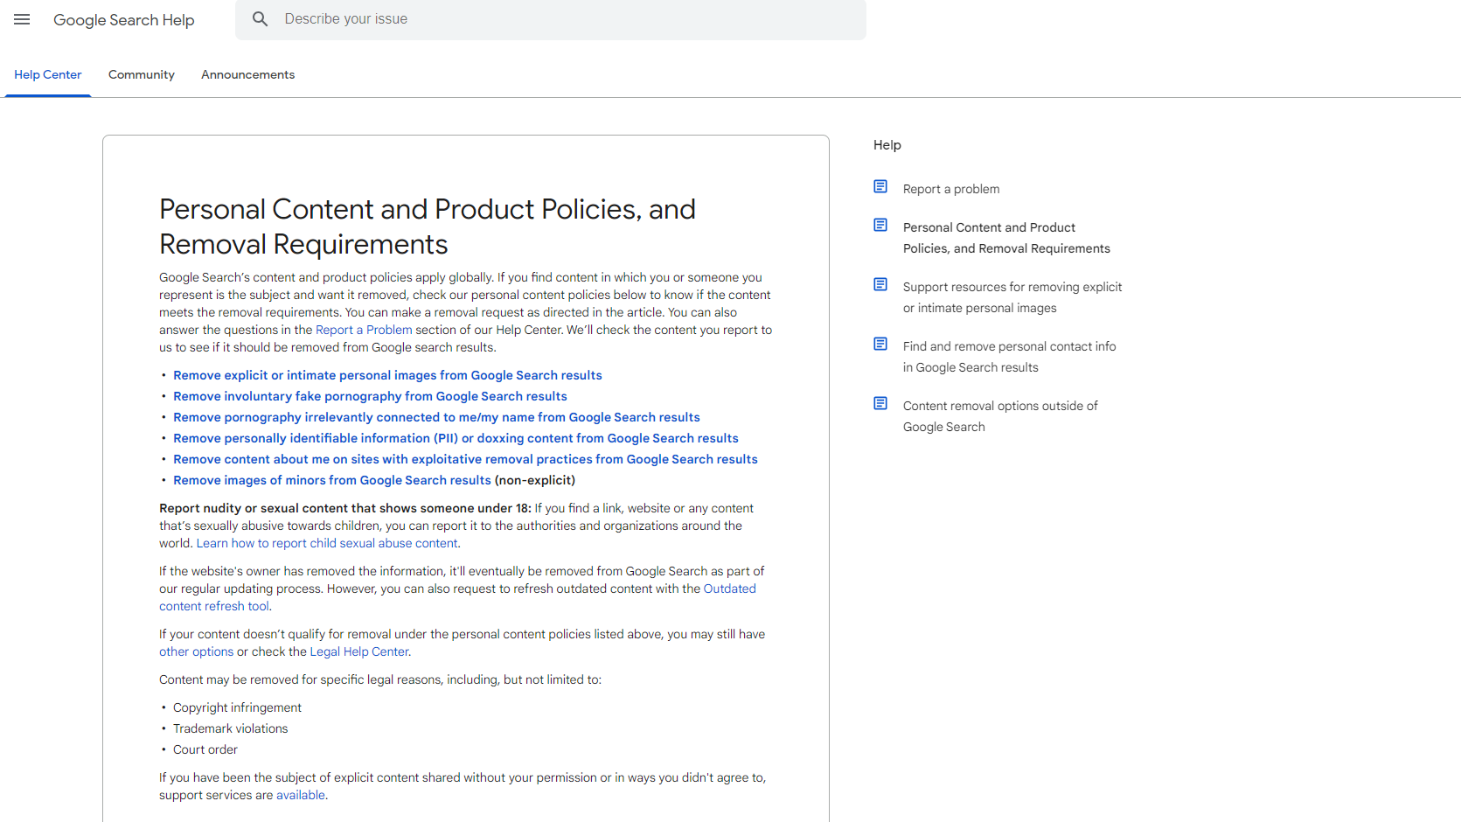Switch to the Help Center tab
The image size is (1461, 822).
48,75
